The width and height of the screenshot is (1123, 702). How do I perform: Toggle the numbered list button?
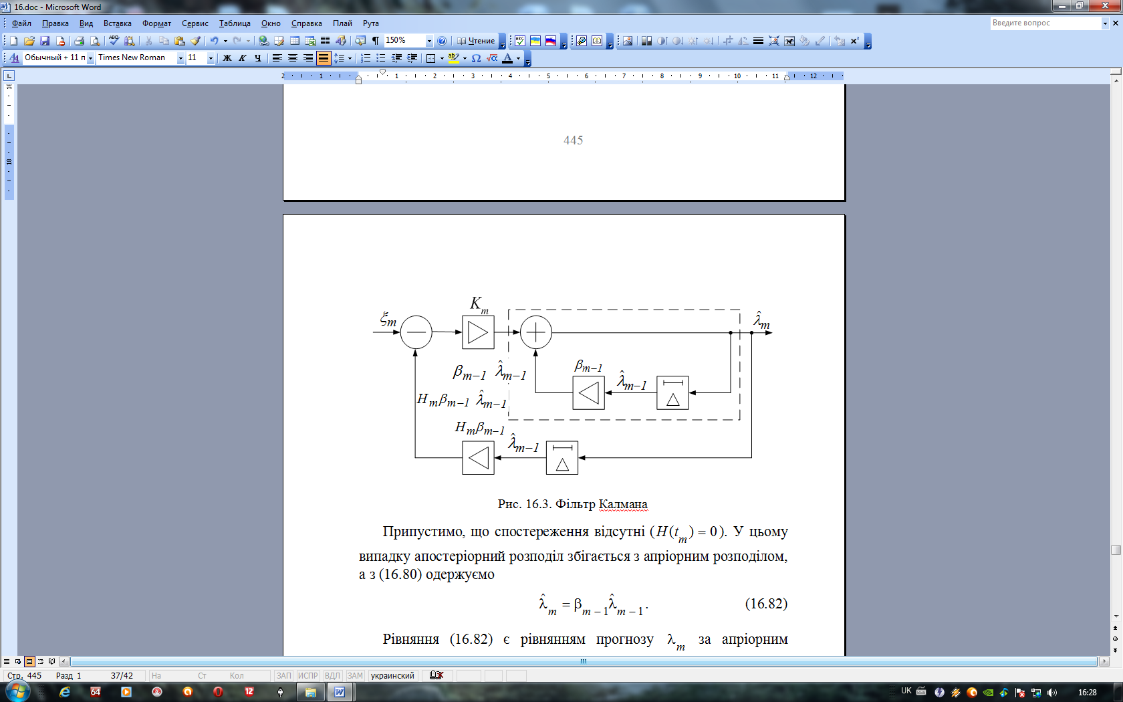[366, 58]
